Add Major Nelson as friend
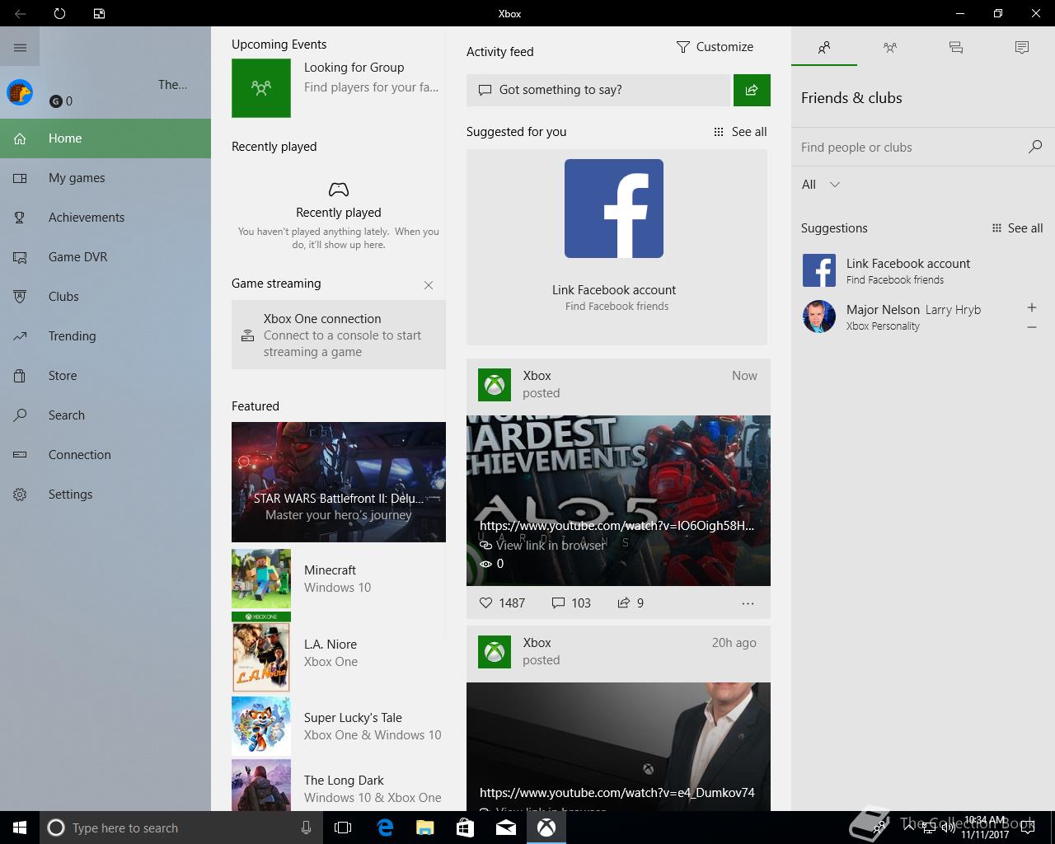Viewport: 1055px width, 844px height. [1032, 307]
